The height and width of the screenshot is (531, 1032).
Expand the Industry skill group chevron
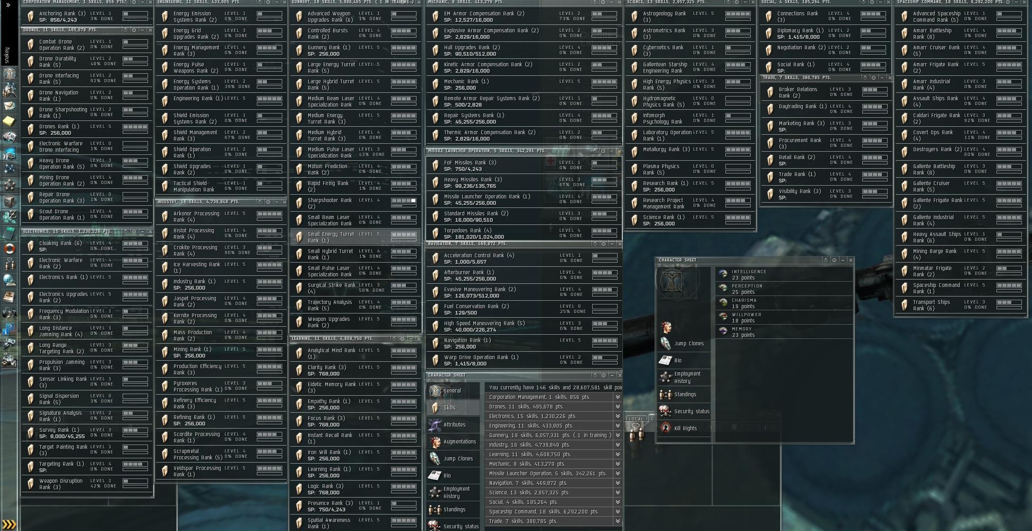coord(618,445)
